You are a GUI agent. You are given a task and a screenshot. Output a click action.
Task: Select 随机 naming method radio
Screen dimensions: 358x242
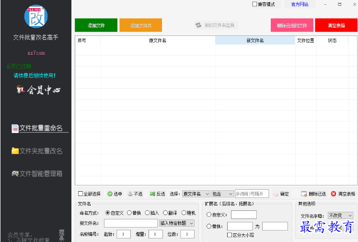[x=184, y=213]
